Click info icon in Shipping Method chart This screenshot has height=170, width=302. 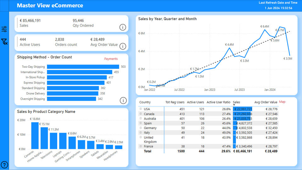point(123,100)
